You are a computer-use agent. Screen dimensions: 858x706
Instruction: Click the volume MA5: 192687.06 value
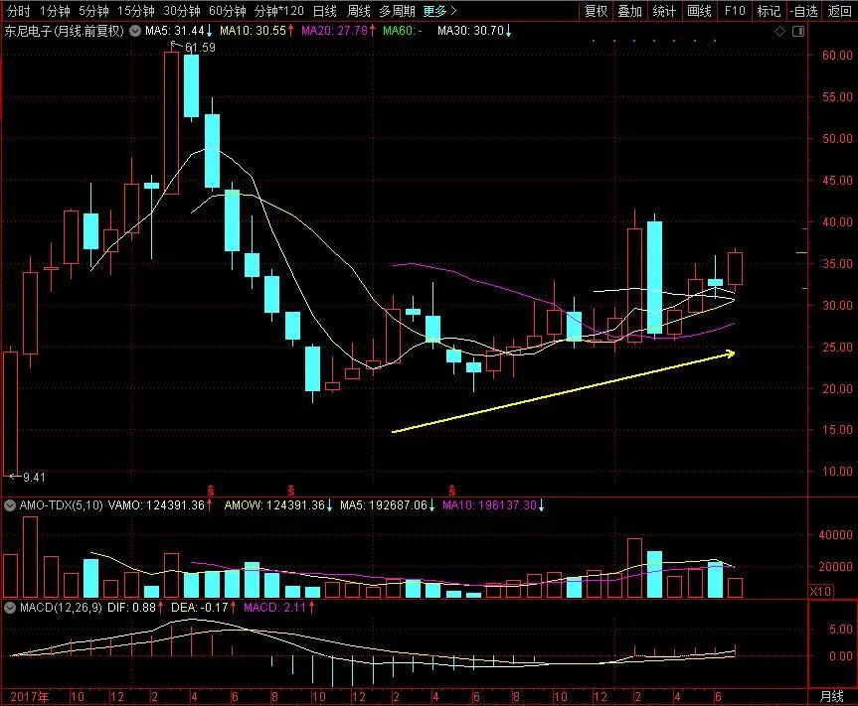coord(387,505)
